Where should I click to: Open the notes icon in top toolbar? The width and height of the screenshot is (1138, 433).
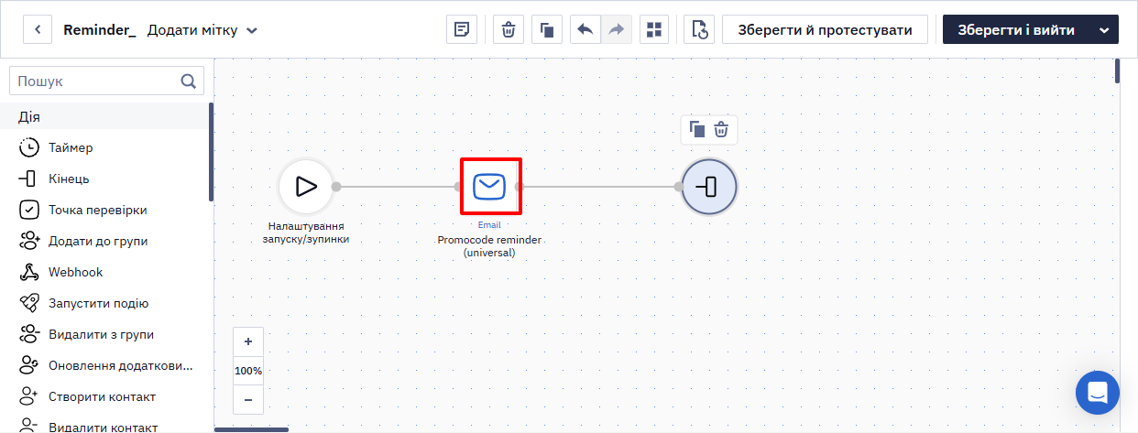click(x=462, y=29)
